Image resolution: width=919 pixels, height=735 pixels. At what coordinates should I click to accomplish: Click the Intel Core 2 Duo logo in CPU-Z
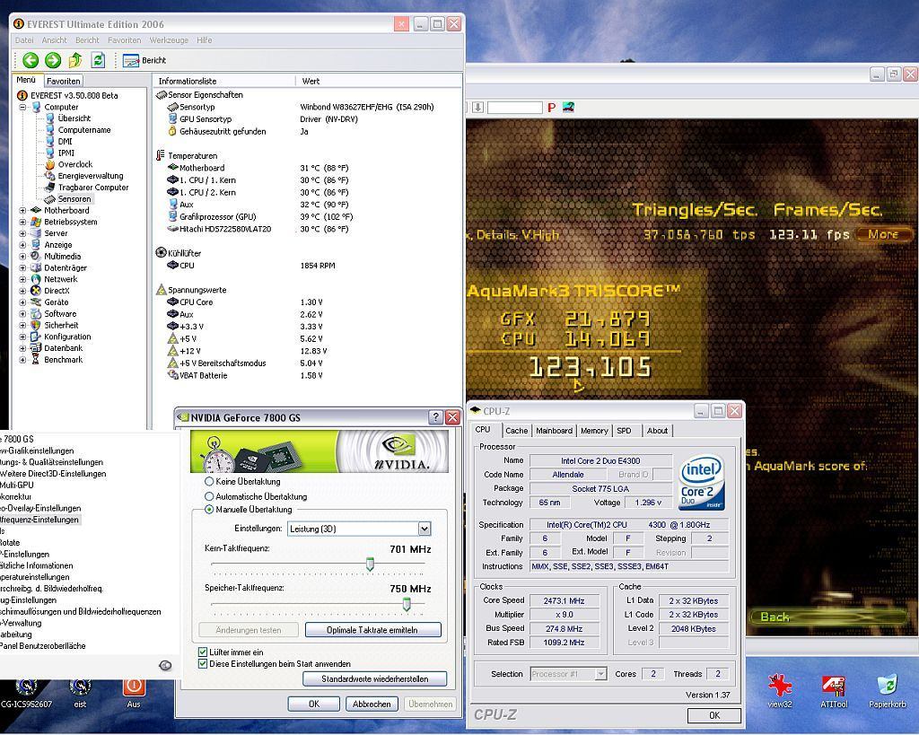702,483
